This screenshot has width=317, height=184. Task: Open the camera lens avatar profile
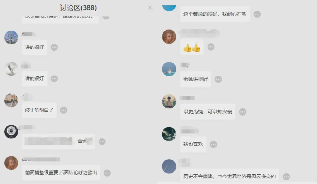coord(11,132)
